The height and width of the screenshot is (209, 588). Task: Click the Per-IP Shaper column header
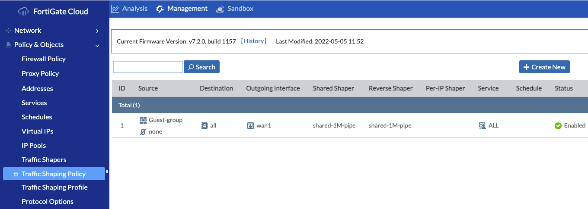tap(445, 88)
